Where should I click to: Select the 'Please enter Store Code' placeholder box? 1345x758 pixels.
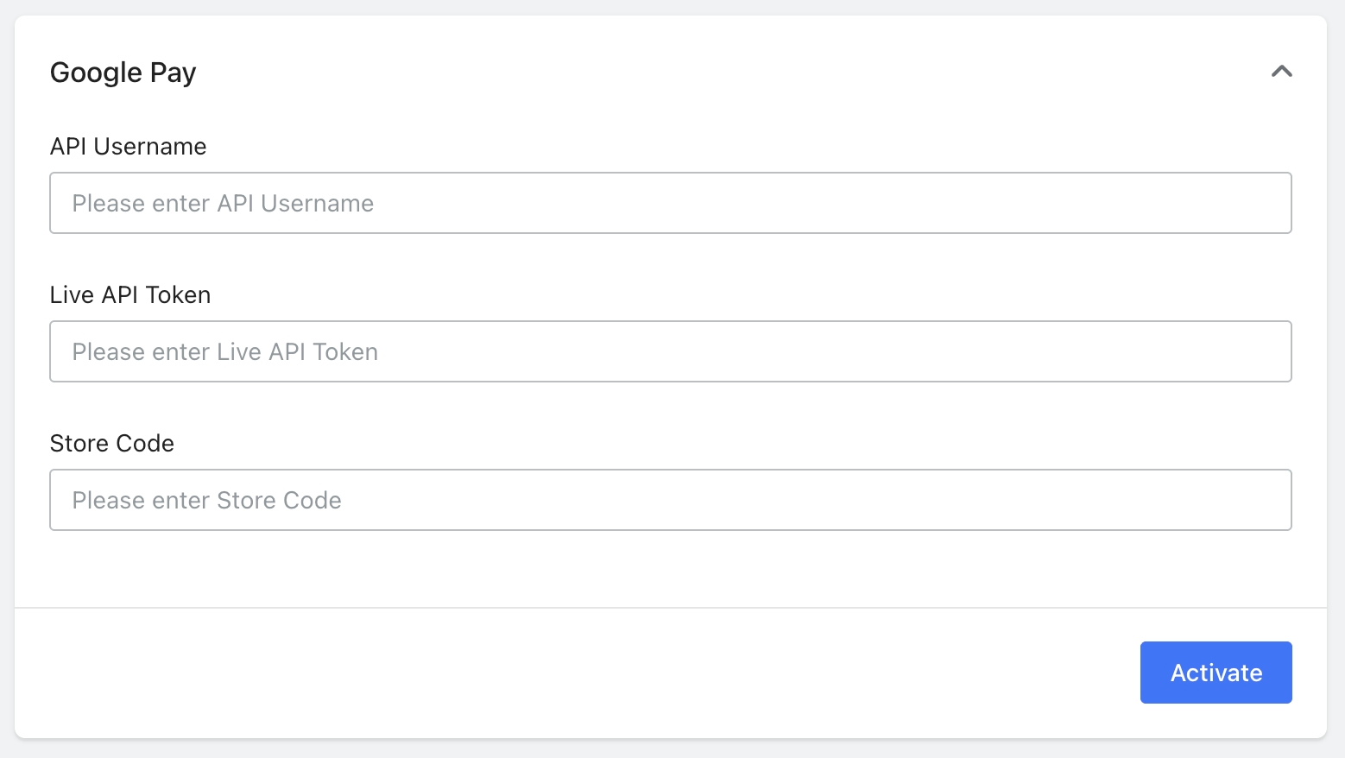pos(670,500)
